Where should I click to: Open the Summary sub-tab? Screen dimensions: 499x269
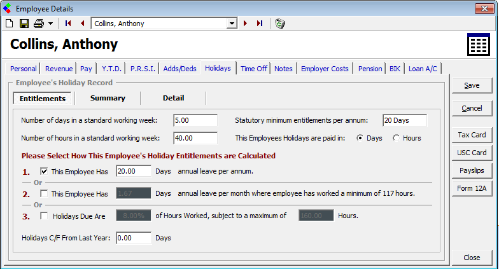[108, 98]
